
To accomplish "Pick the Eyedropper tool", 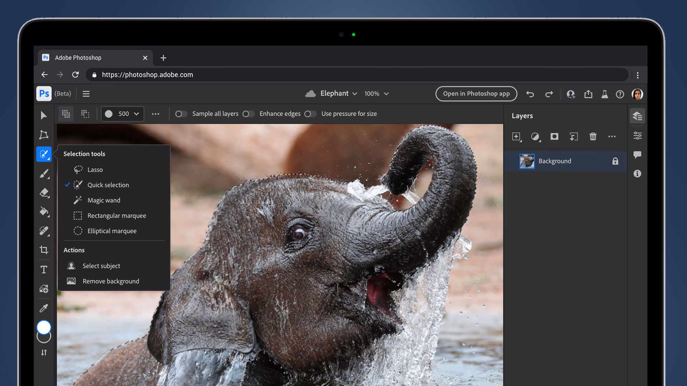I will (x=44, y=308).
